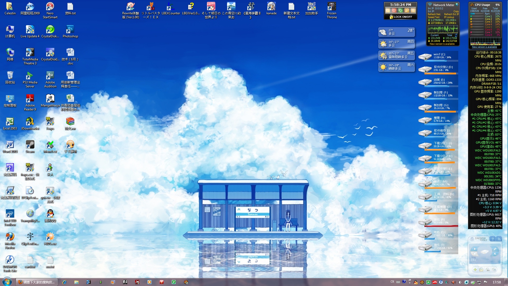Click CPU Usage 'New version is available' link
Screen dimensions: 508x286
484,47
